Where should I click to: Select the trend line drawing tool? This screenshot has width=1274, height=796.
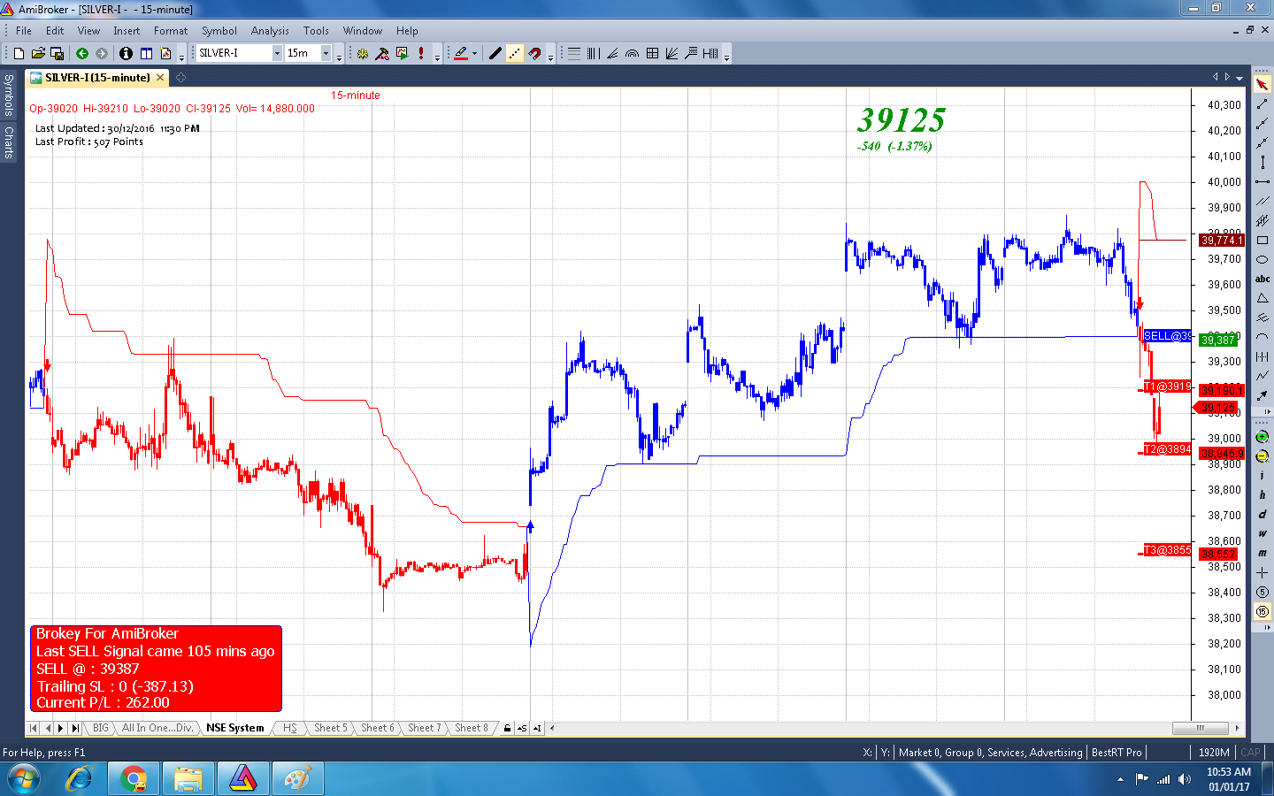click(1262, 104)
